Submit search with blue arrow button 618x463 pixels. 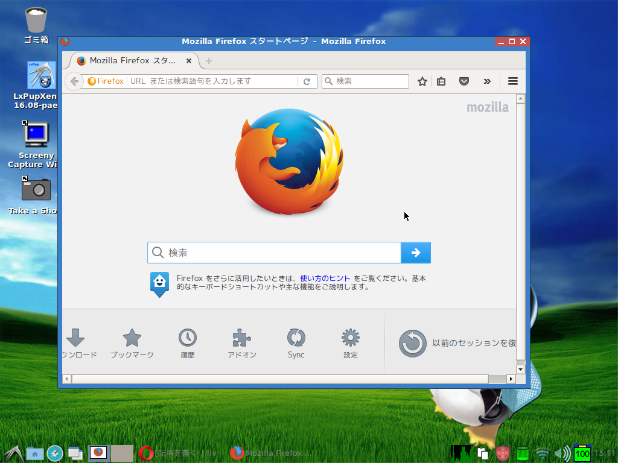click(415, 253)
